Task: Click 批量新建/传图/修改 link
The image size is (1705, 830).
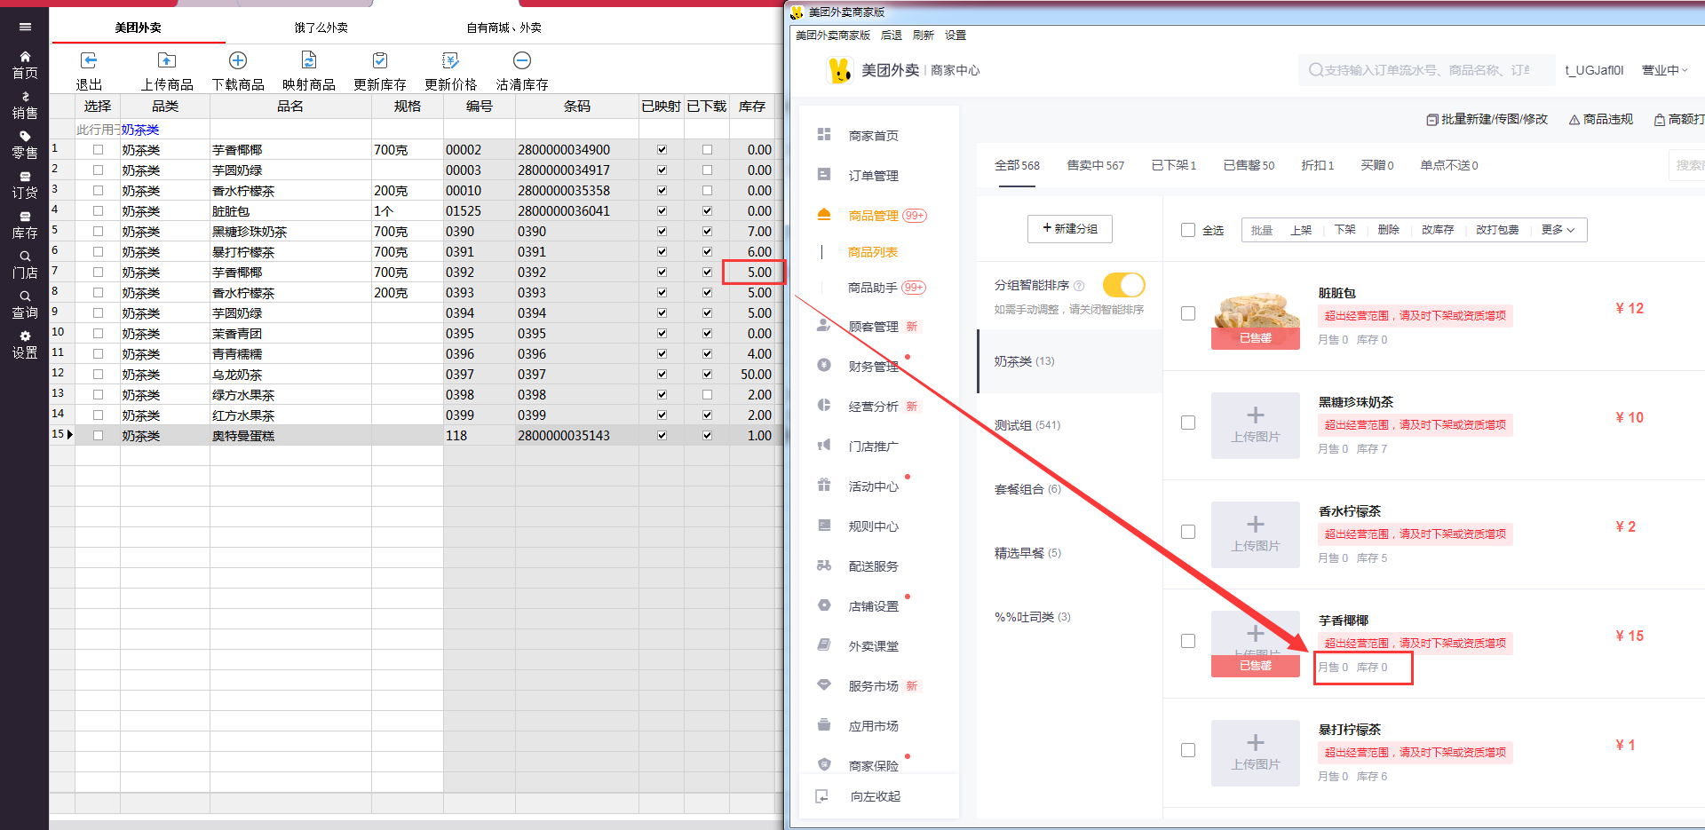Action: pyautogui.click(x=1487, y=119)
